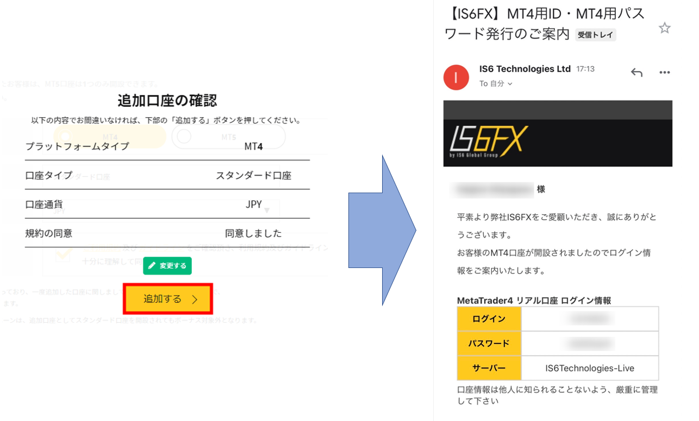Click the プラットフォームタイプ row label
The height and width of the screenshot is (421, 699).
[x=77, y=146]
